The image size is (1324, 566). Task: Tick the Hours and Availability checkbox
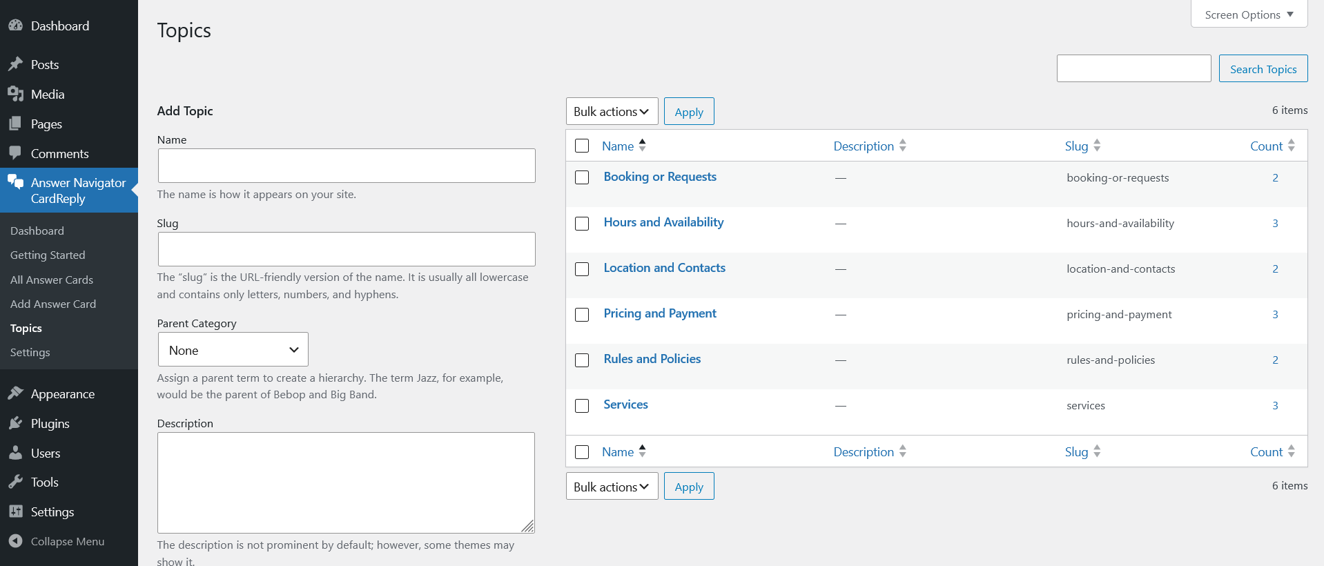pos(582,223)
